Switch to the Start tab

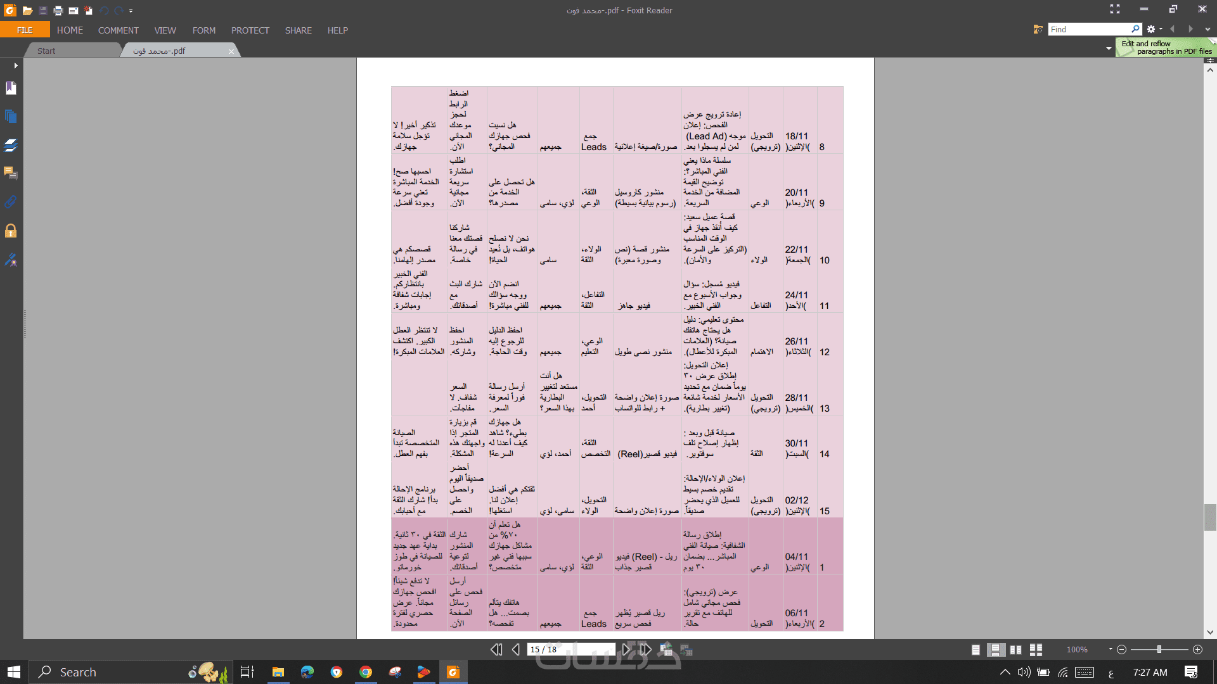(46, 51)
